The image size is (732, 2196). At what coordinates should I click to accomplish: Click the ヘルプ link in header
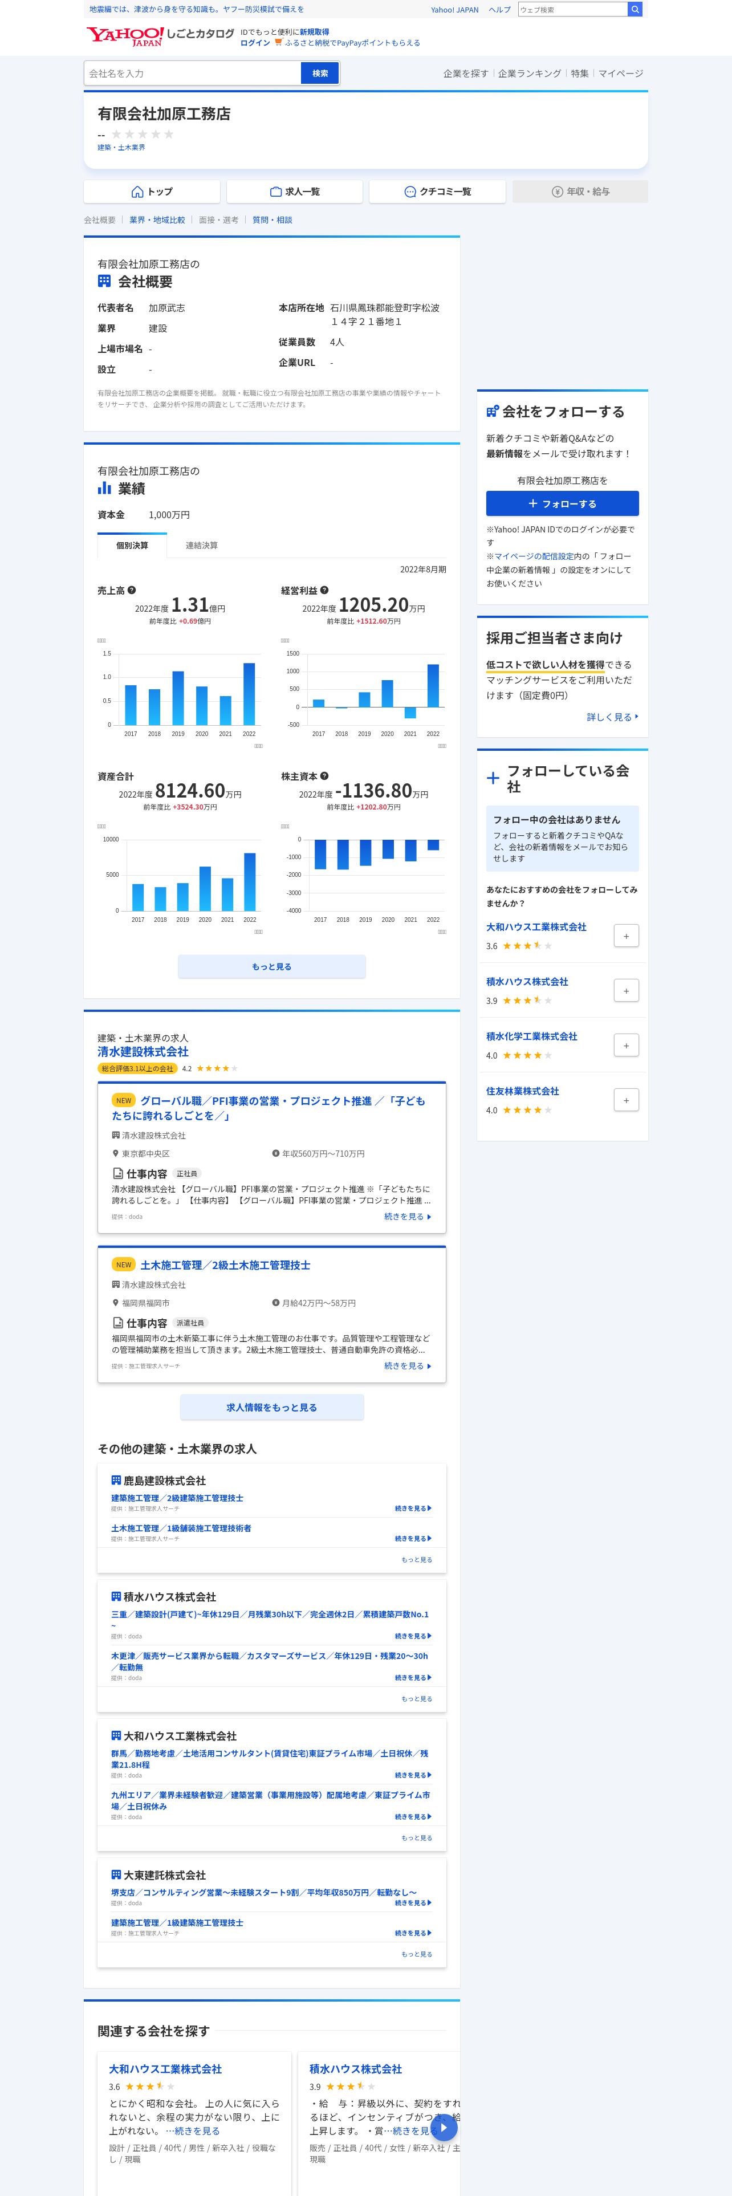499,10
